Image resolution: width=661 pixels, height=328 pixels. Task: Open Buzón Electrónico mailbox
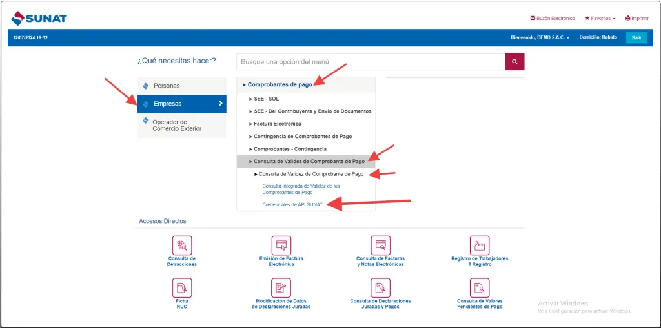point(553,19)
